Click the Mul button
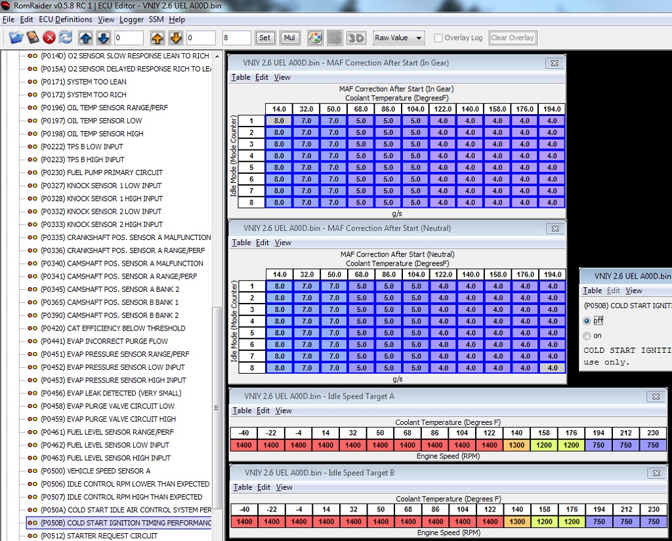Image resolution: width=672 pixels, height=541 pixels. coord(289,37)
